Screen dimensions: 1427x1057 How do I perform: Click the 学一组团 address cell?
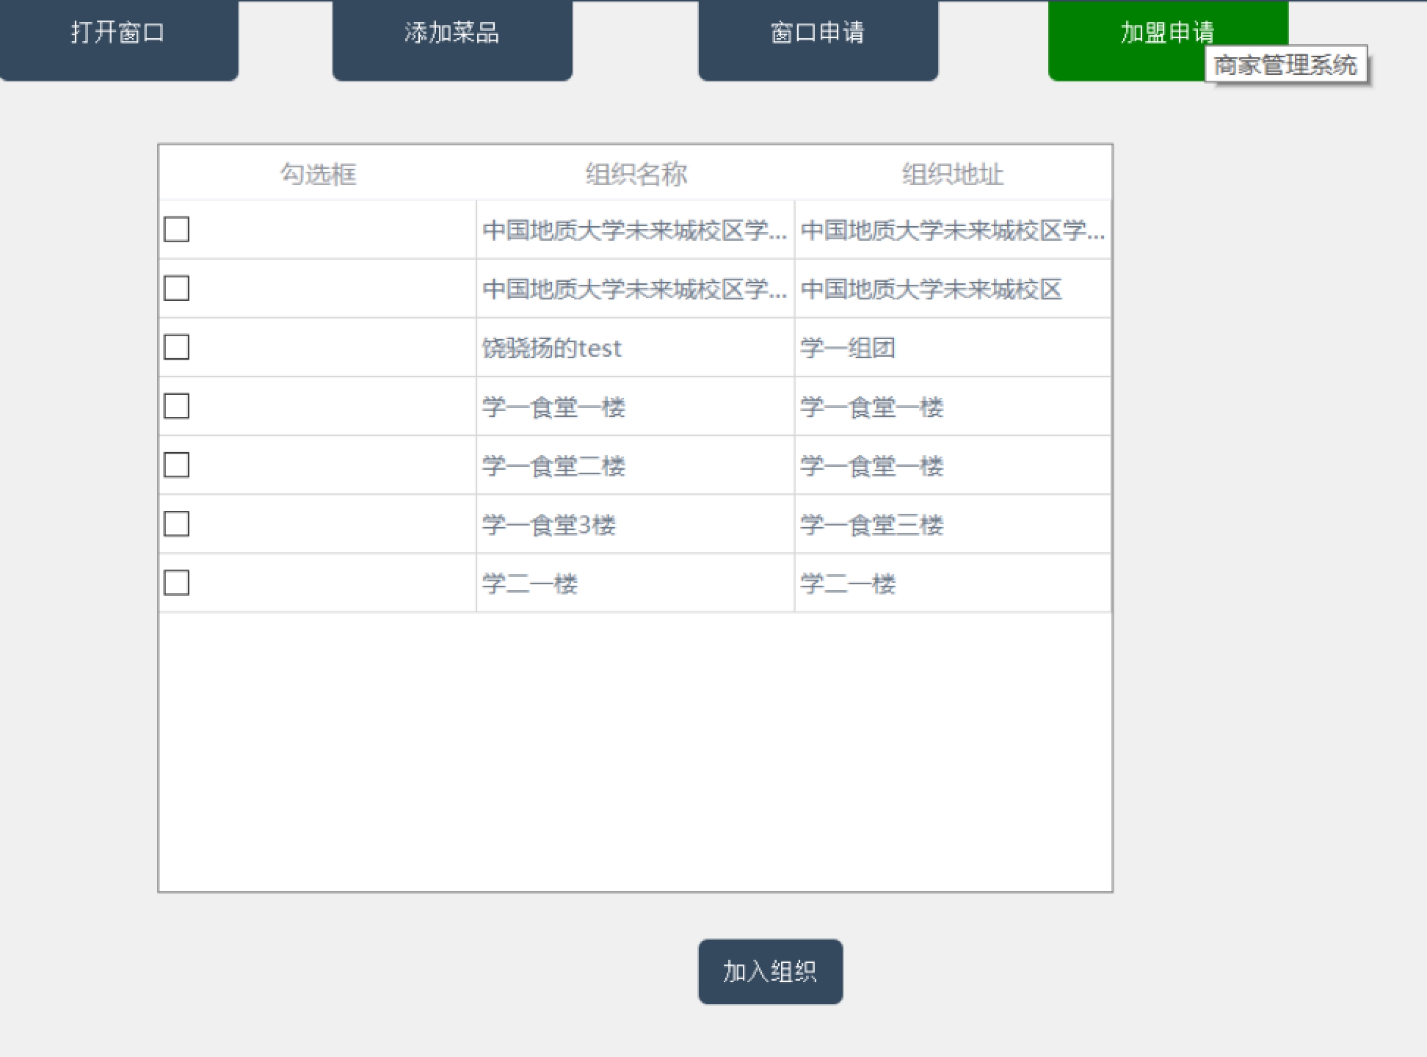848,348
